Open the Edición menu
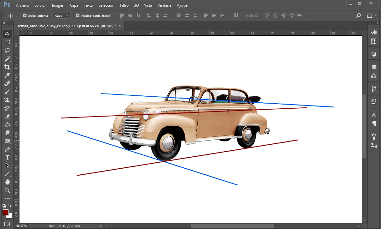 point(40,5)
